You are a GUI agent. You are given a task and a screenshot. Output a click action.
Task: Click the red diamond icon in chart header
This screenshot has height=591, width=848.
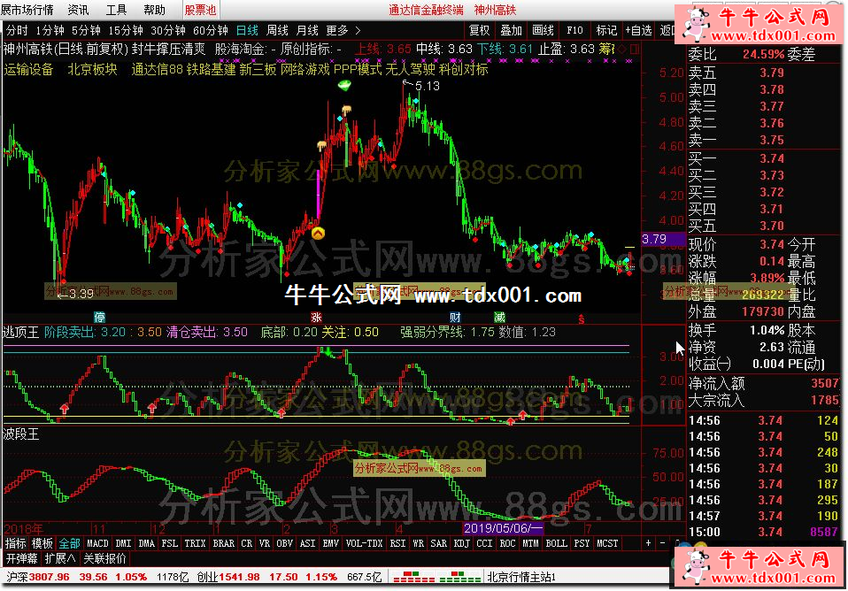[x=622, y=50]
